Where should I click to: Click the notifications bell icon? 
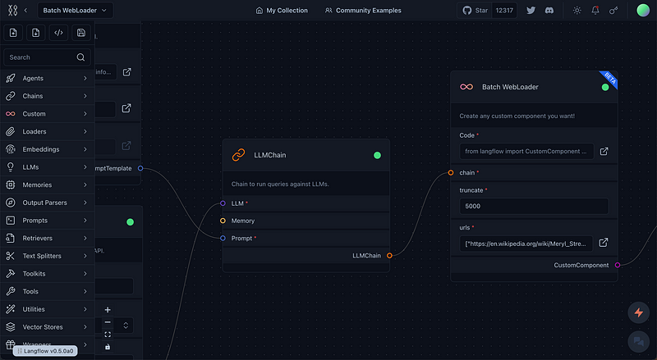click(x=595, y=11)
